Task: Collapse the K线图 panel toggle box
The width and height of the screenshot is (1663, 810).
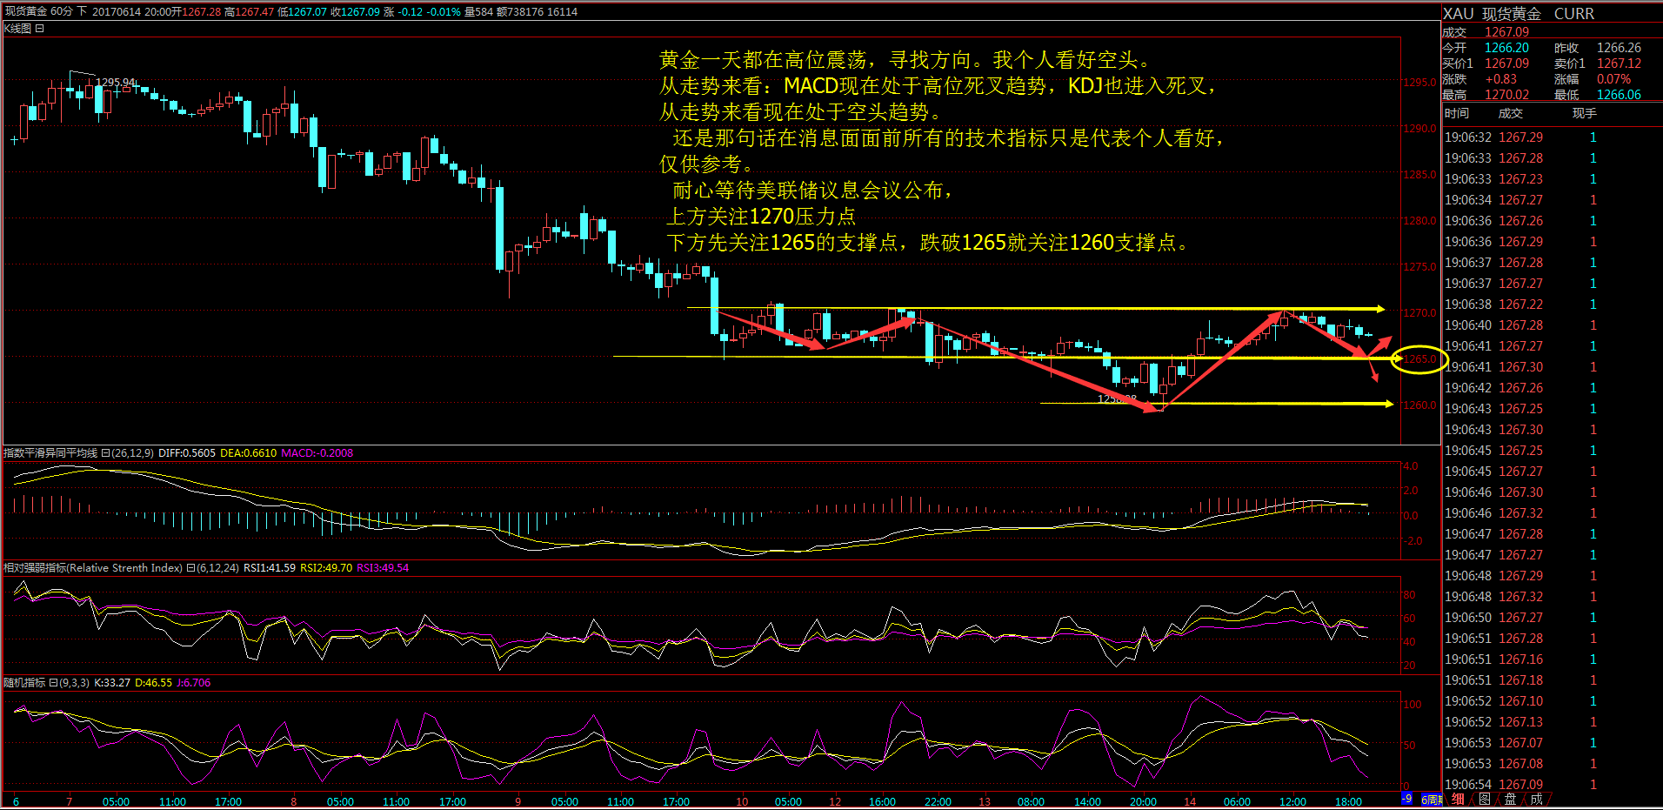Action: point(40,29)
